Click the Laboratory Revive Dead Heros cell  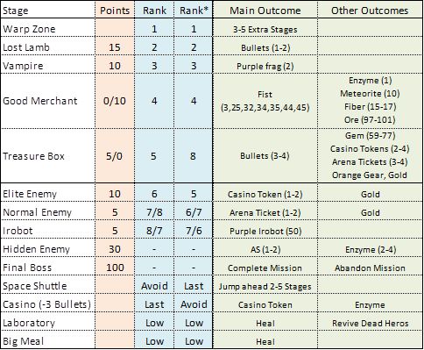pos(370,322)
